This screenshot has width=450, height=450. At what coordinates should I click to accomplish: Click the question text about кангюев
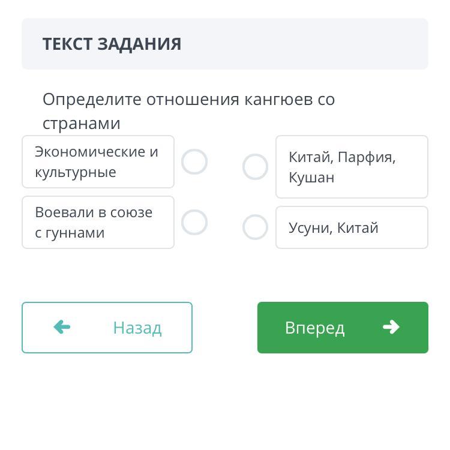click(x=188, y=100)
